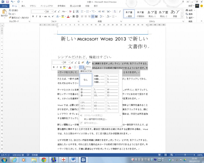Toggle Underline in the mini toolbar

(60, 67)
